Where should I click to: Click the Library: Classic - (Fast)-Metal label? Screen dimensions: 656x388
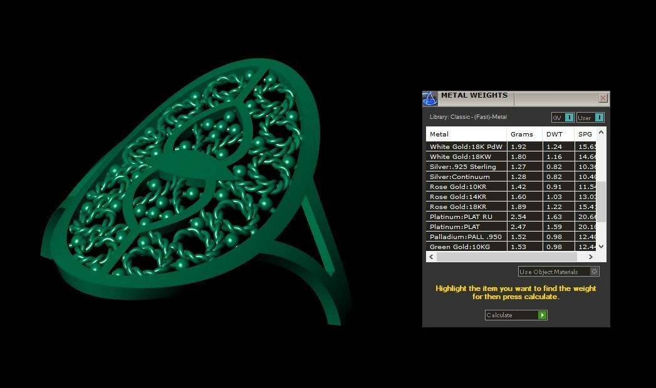[468, 117]
